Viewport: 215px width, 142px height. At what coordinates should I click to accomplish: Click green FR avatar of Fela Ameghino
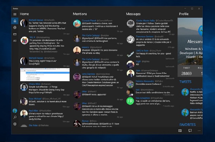click(130, 101)
